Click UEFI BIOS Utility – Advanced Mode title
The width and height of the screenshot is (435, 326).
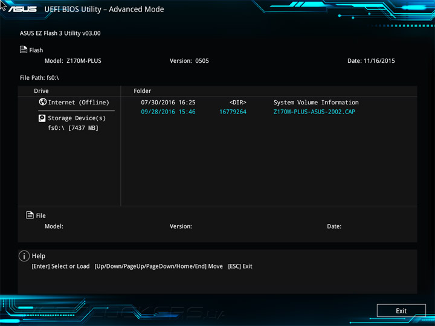(104, 10)
